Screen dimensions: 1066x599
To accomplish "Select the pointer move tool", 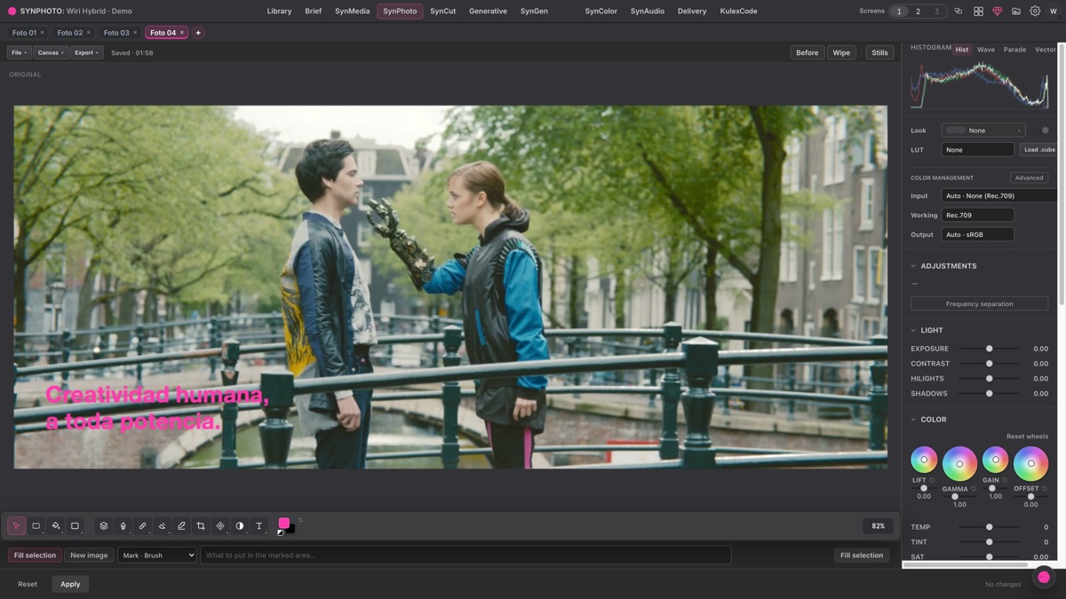I will click(16, 526).
